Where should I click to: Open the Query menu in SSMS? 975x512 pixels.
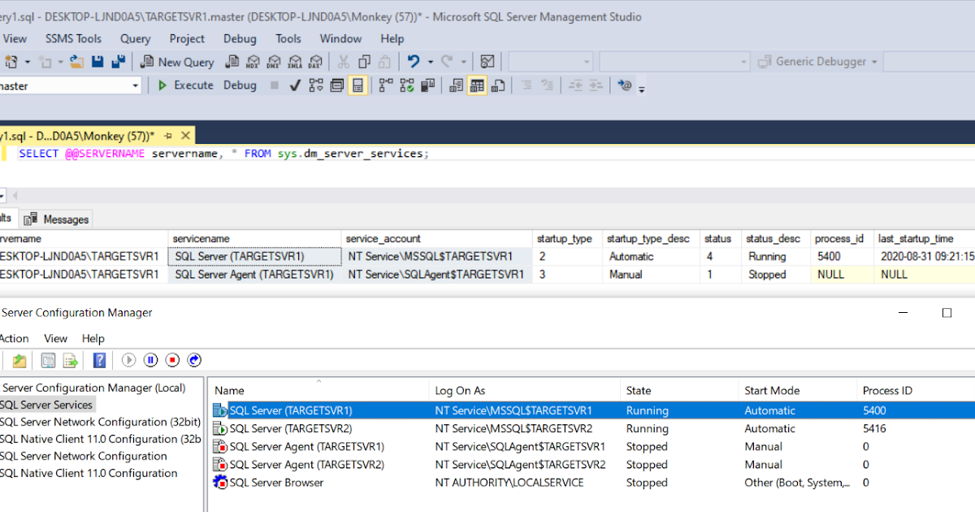(135, 38)
